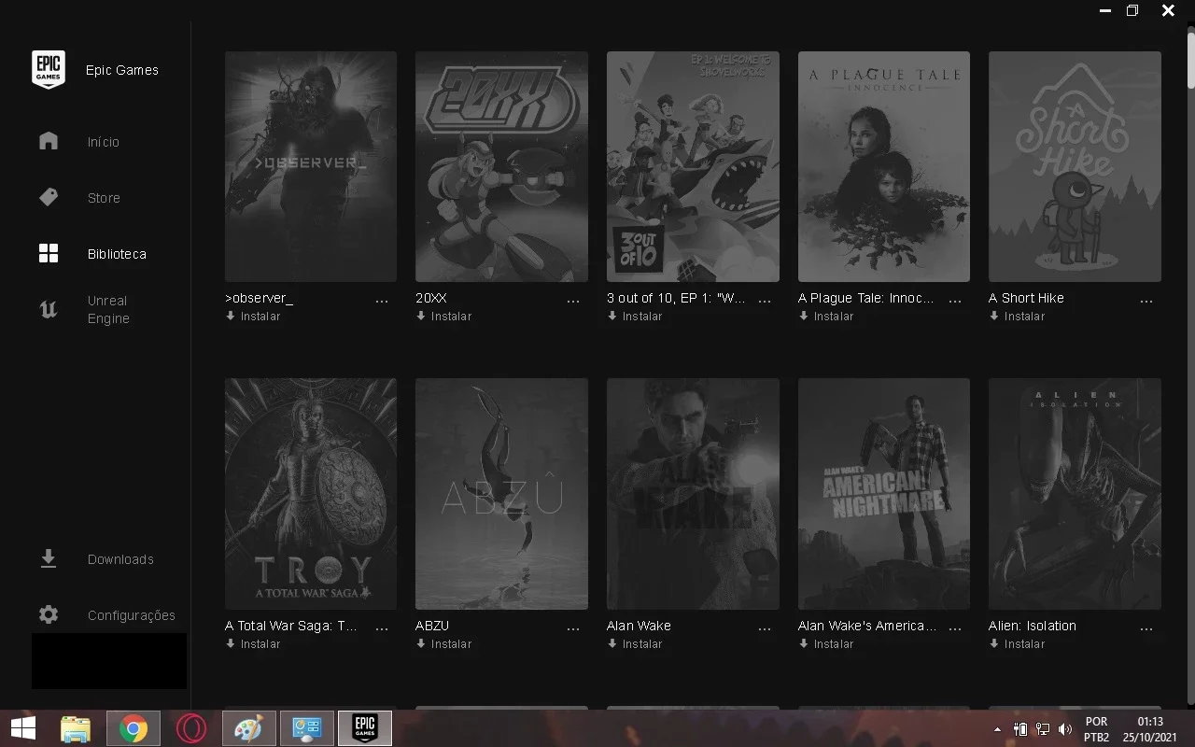This screenshot has height=747, width=1195.
Task: Open Configurações settings page
Action: point(132,615)
